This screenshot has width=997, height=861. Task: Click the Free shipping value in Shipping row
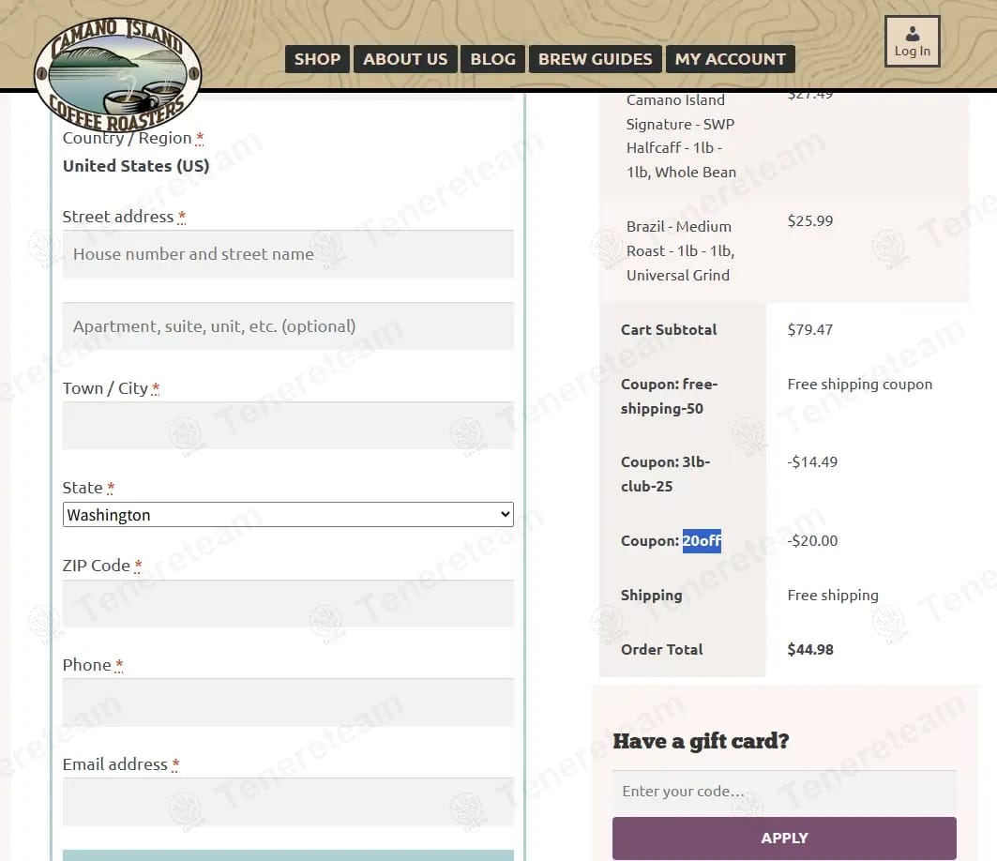[x=833, y=596]
